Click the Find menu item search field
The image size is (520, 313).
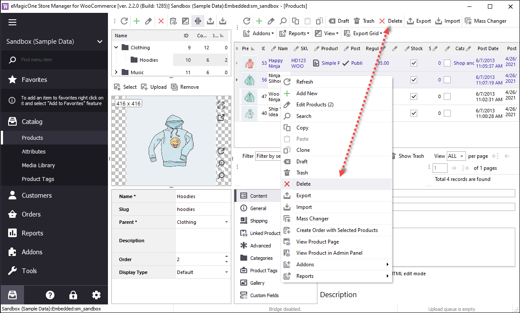pyautogui.click(x=60, y=60)
